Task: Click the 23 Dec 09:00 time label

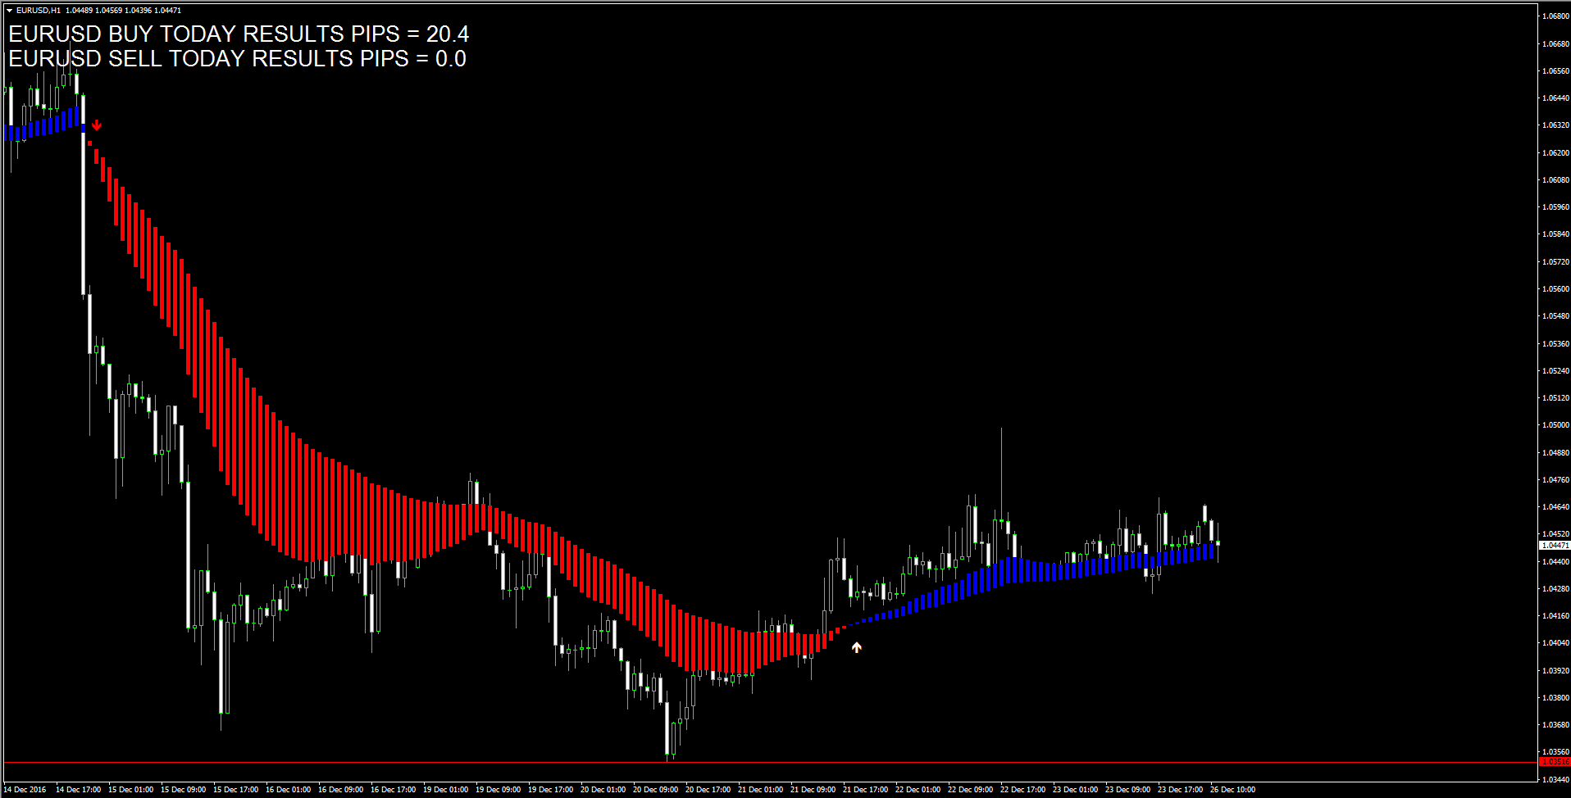Action: coord(1127,790)
